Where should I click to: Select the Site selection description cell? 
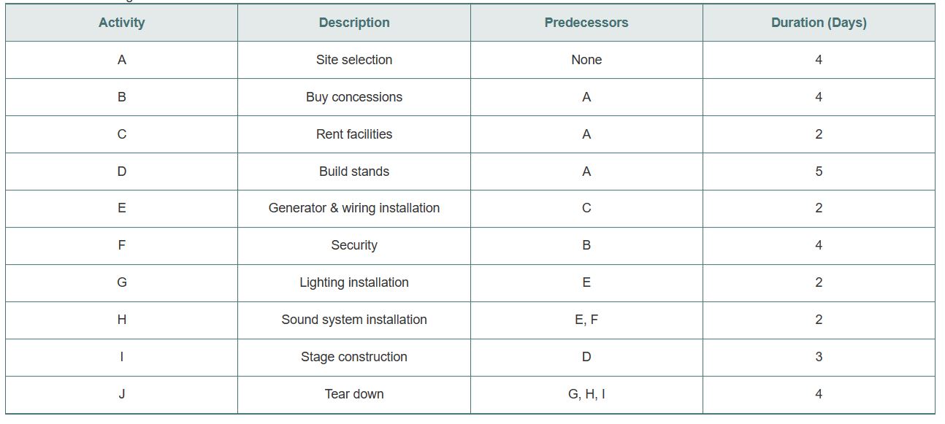pos(354,60)
